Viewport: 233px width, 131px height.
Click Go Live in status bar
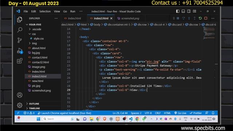(x=180, y=113)
